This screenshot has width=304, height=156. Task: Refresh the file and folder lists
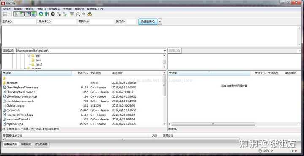click(41, 14)
